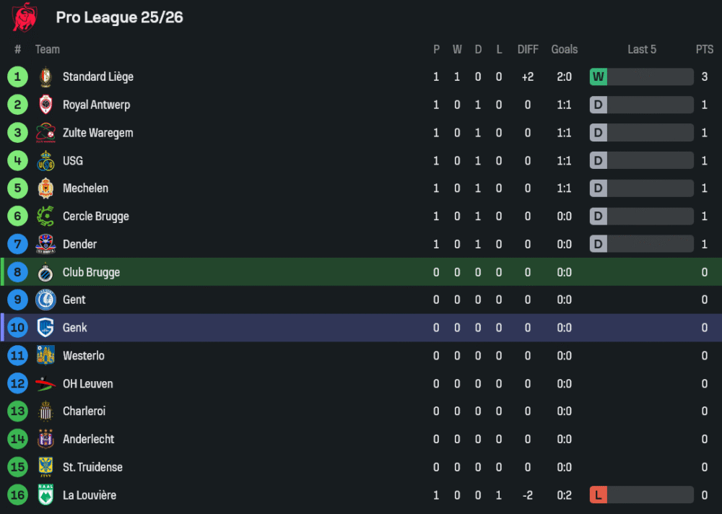Image resolution: width=722 pixels, height=514 pixels.
Task: Click the Club Brugge club crest
Action: (45, 273)
